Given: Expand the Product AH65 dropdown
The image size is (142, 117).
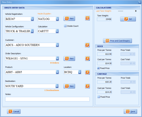Looking at the screenshot, I should pos(57,72).
